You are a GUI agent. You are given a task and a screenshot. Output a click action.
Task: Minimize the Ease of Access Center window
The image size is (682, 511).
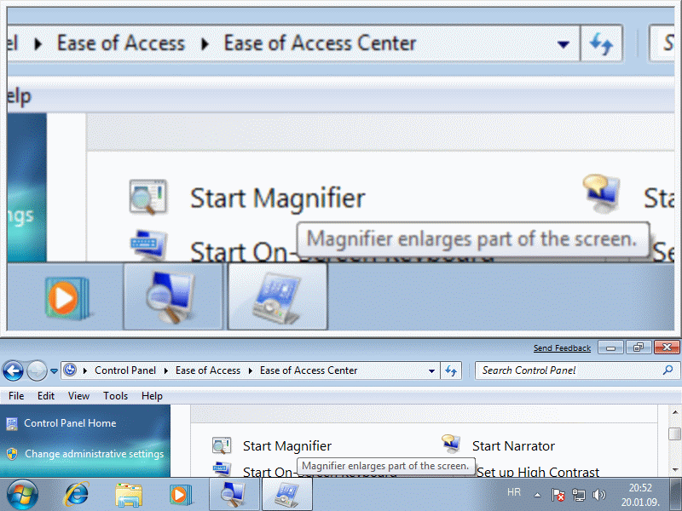click(x=610, y=347)
